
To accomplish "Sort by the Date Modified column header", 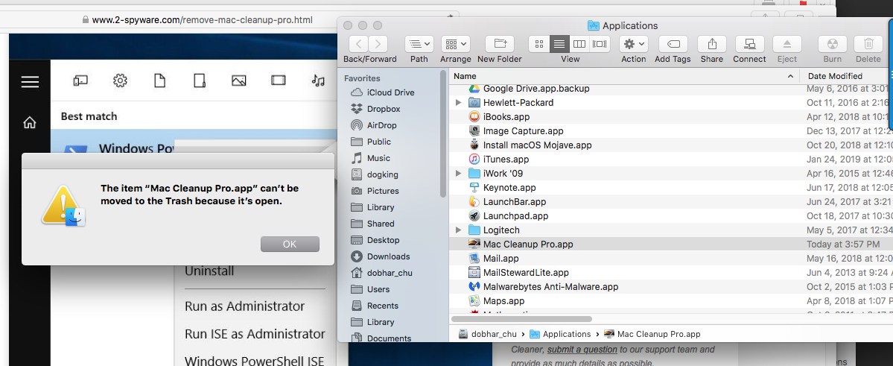I will coord(846,76).
